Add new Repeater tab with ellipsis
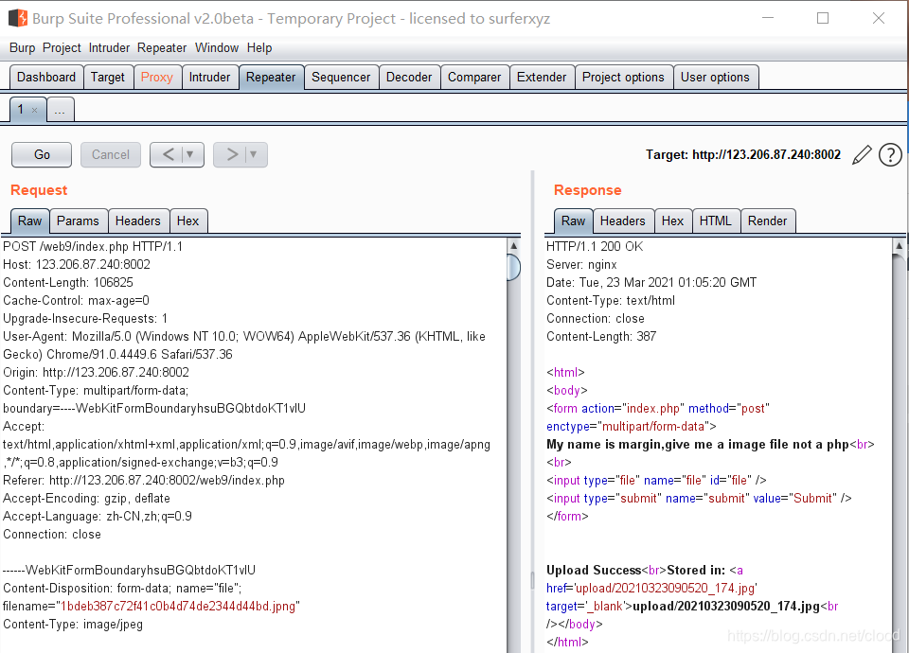The width and height of the screenshot is (909, 653). [60, 110]
